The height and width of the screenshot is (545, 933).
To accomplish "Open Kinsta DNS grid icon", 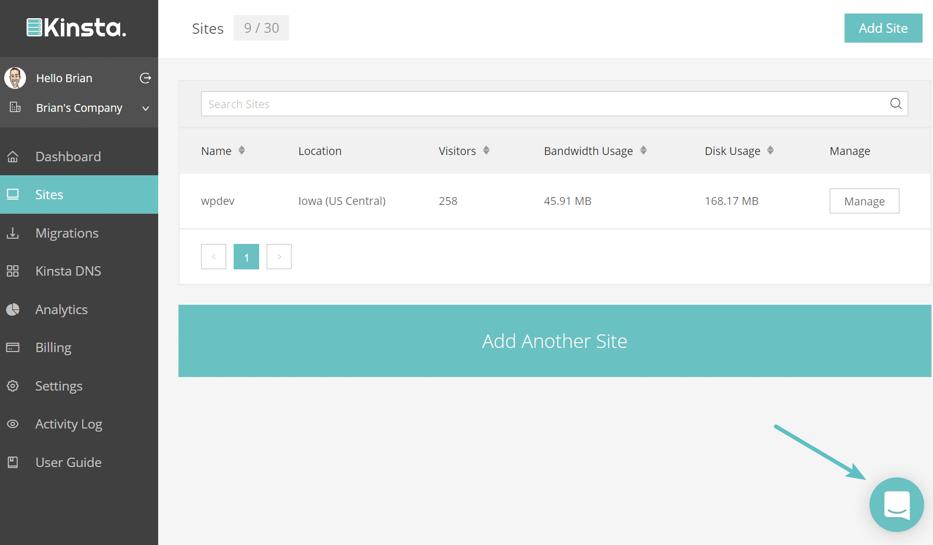I will (x=12, y=270).
